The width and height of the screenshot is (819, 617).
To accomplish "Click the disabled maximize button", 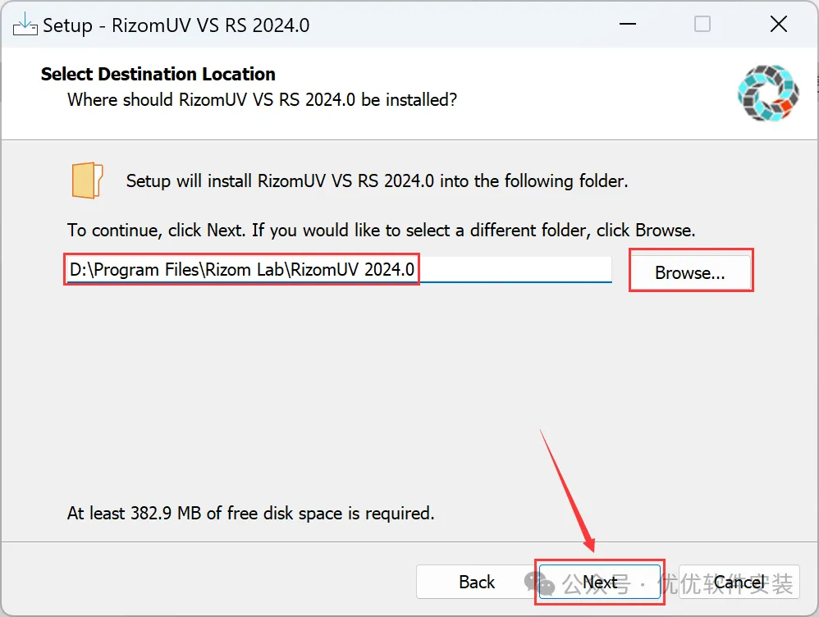I will click(x=702, y=24).
